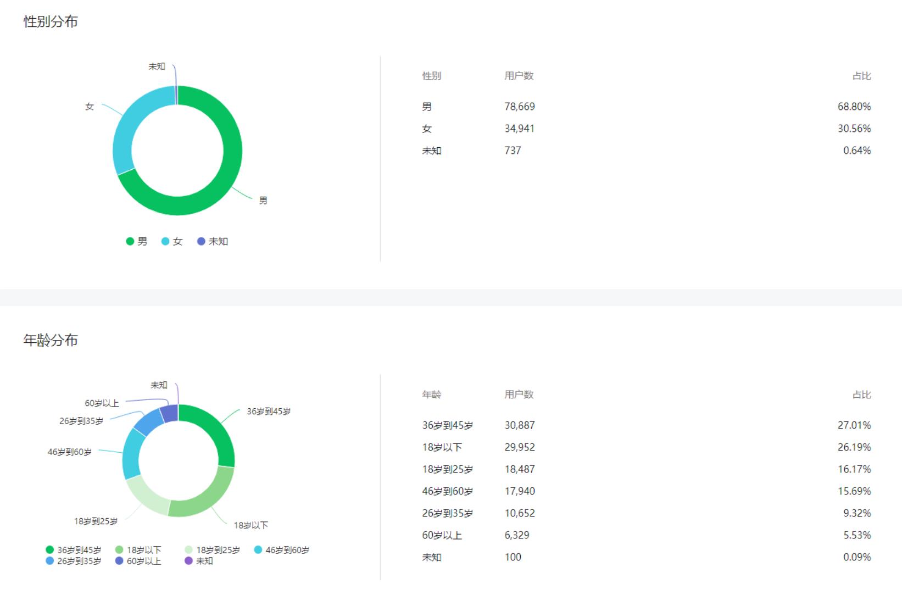Toggle 未知 legend item in gender chart

pos(213,241)
